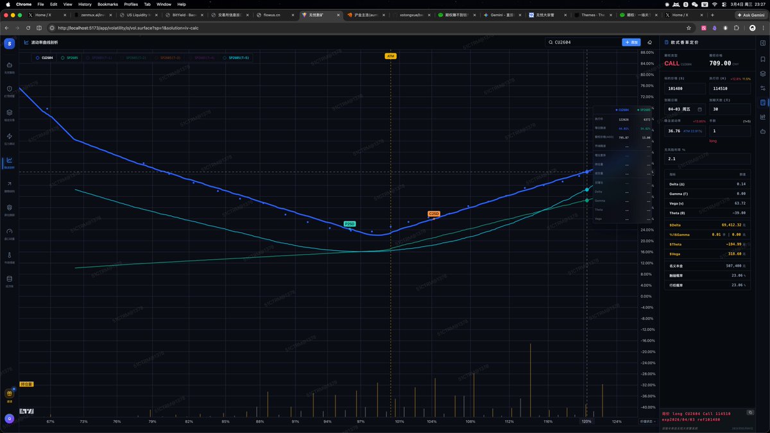This screenshot has height=433, width=770.
Task: Click the risk-free rate field 2.1
Action: coord(707,158)
